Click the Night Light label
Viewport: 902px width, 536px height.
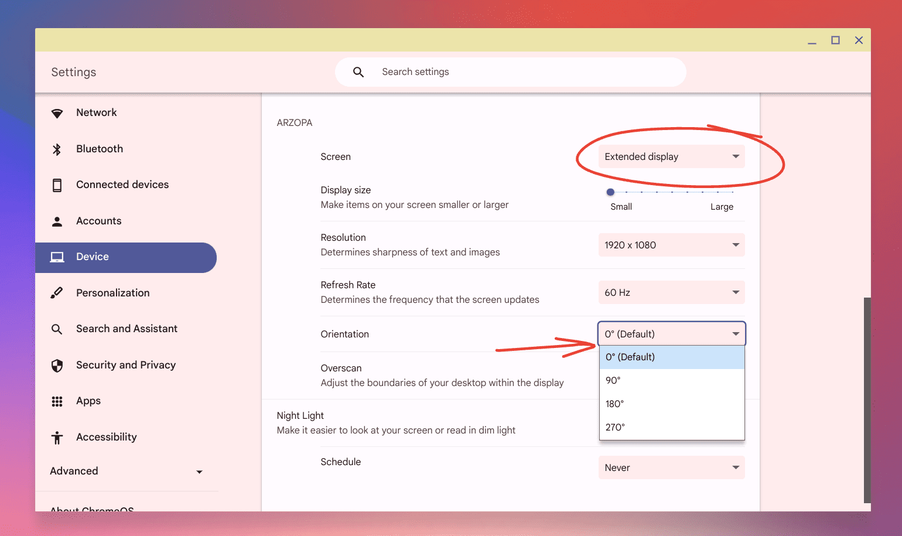tap(300, 415)
